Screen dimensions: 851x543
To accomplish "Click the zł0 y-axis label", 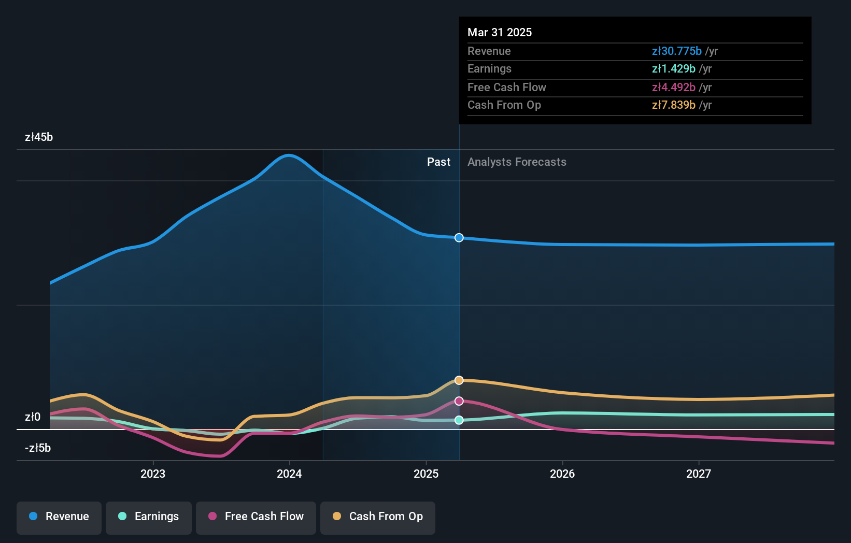I will pyautogui.click(x=33, y=417).
